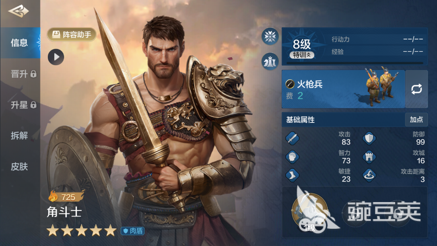The image size is (437, 246).
Task: Click the 火枪兵 troop card
Action: (343, 89)
